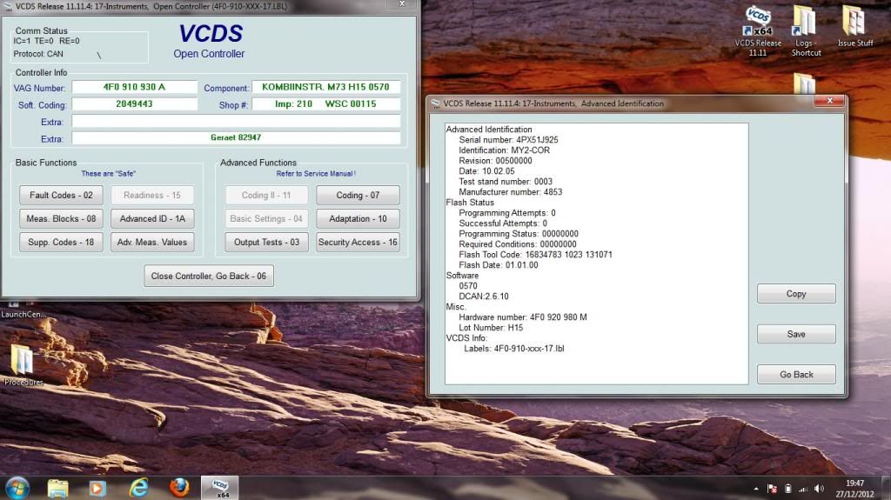Open Windows Explorer from taskbar
891x500 pixels.
[57, 488]
